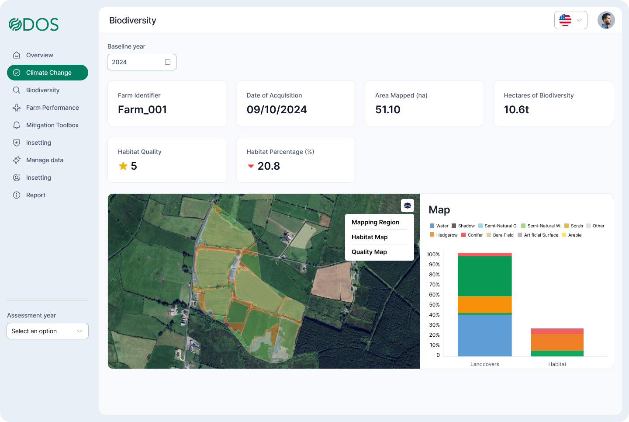Click the Area Mapped 51.10 value

point(388,110)
